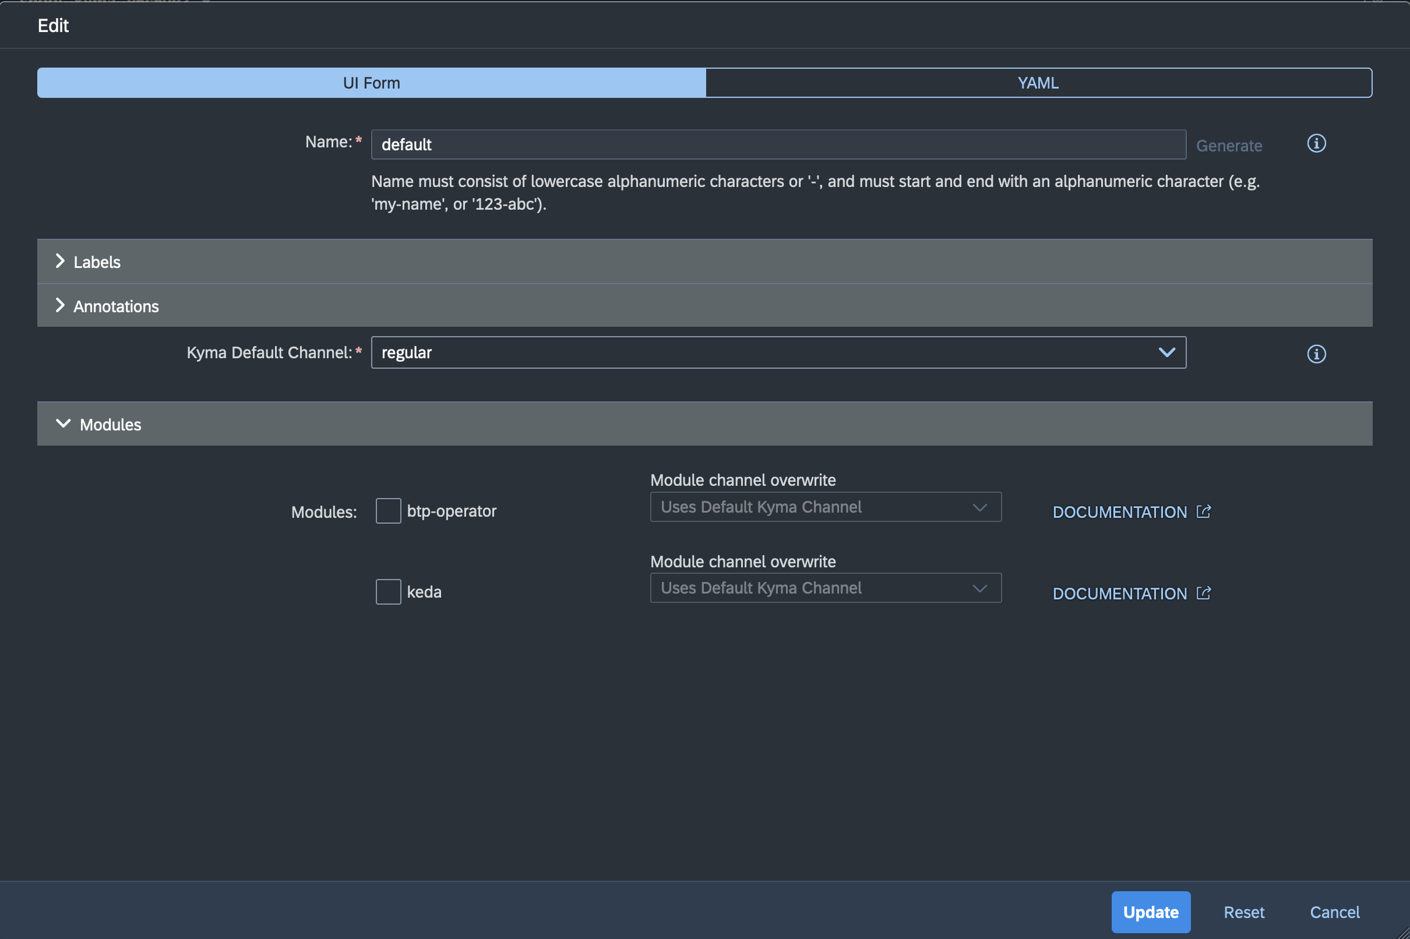1410x939 pixels.
Task: Switch to the YAML tab
Action: [x=1038, y=83]
